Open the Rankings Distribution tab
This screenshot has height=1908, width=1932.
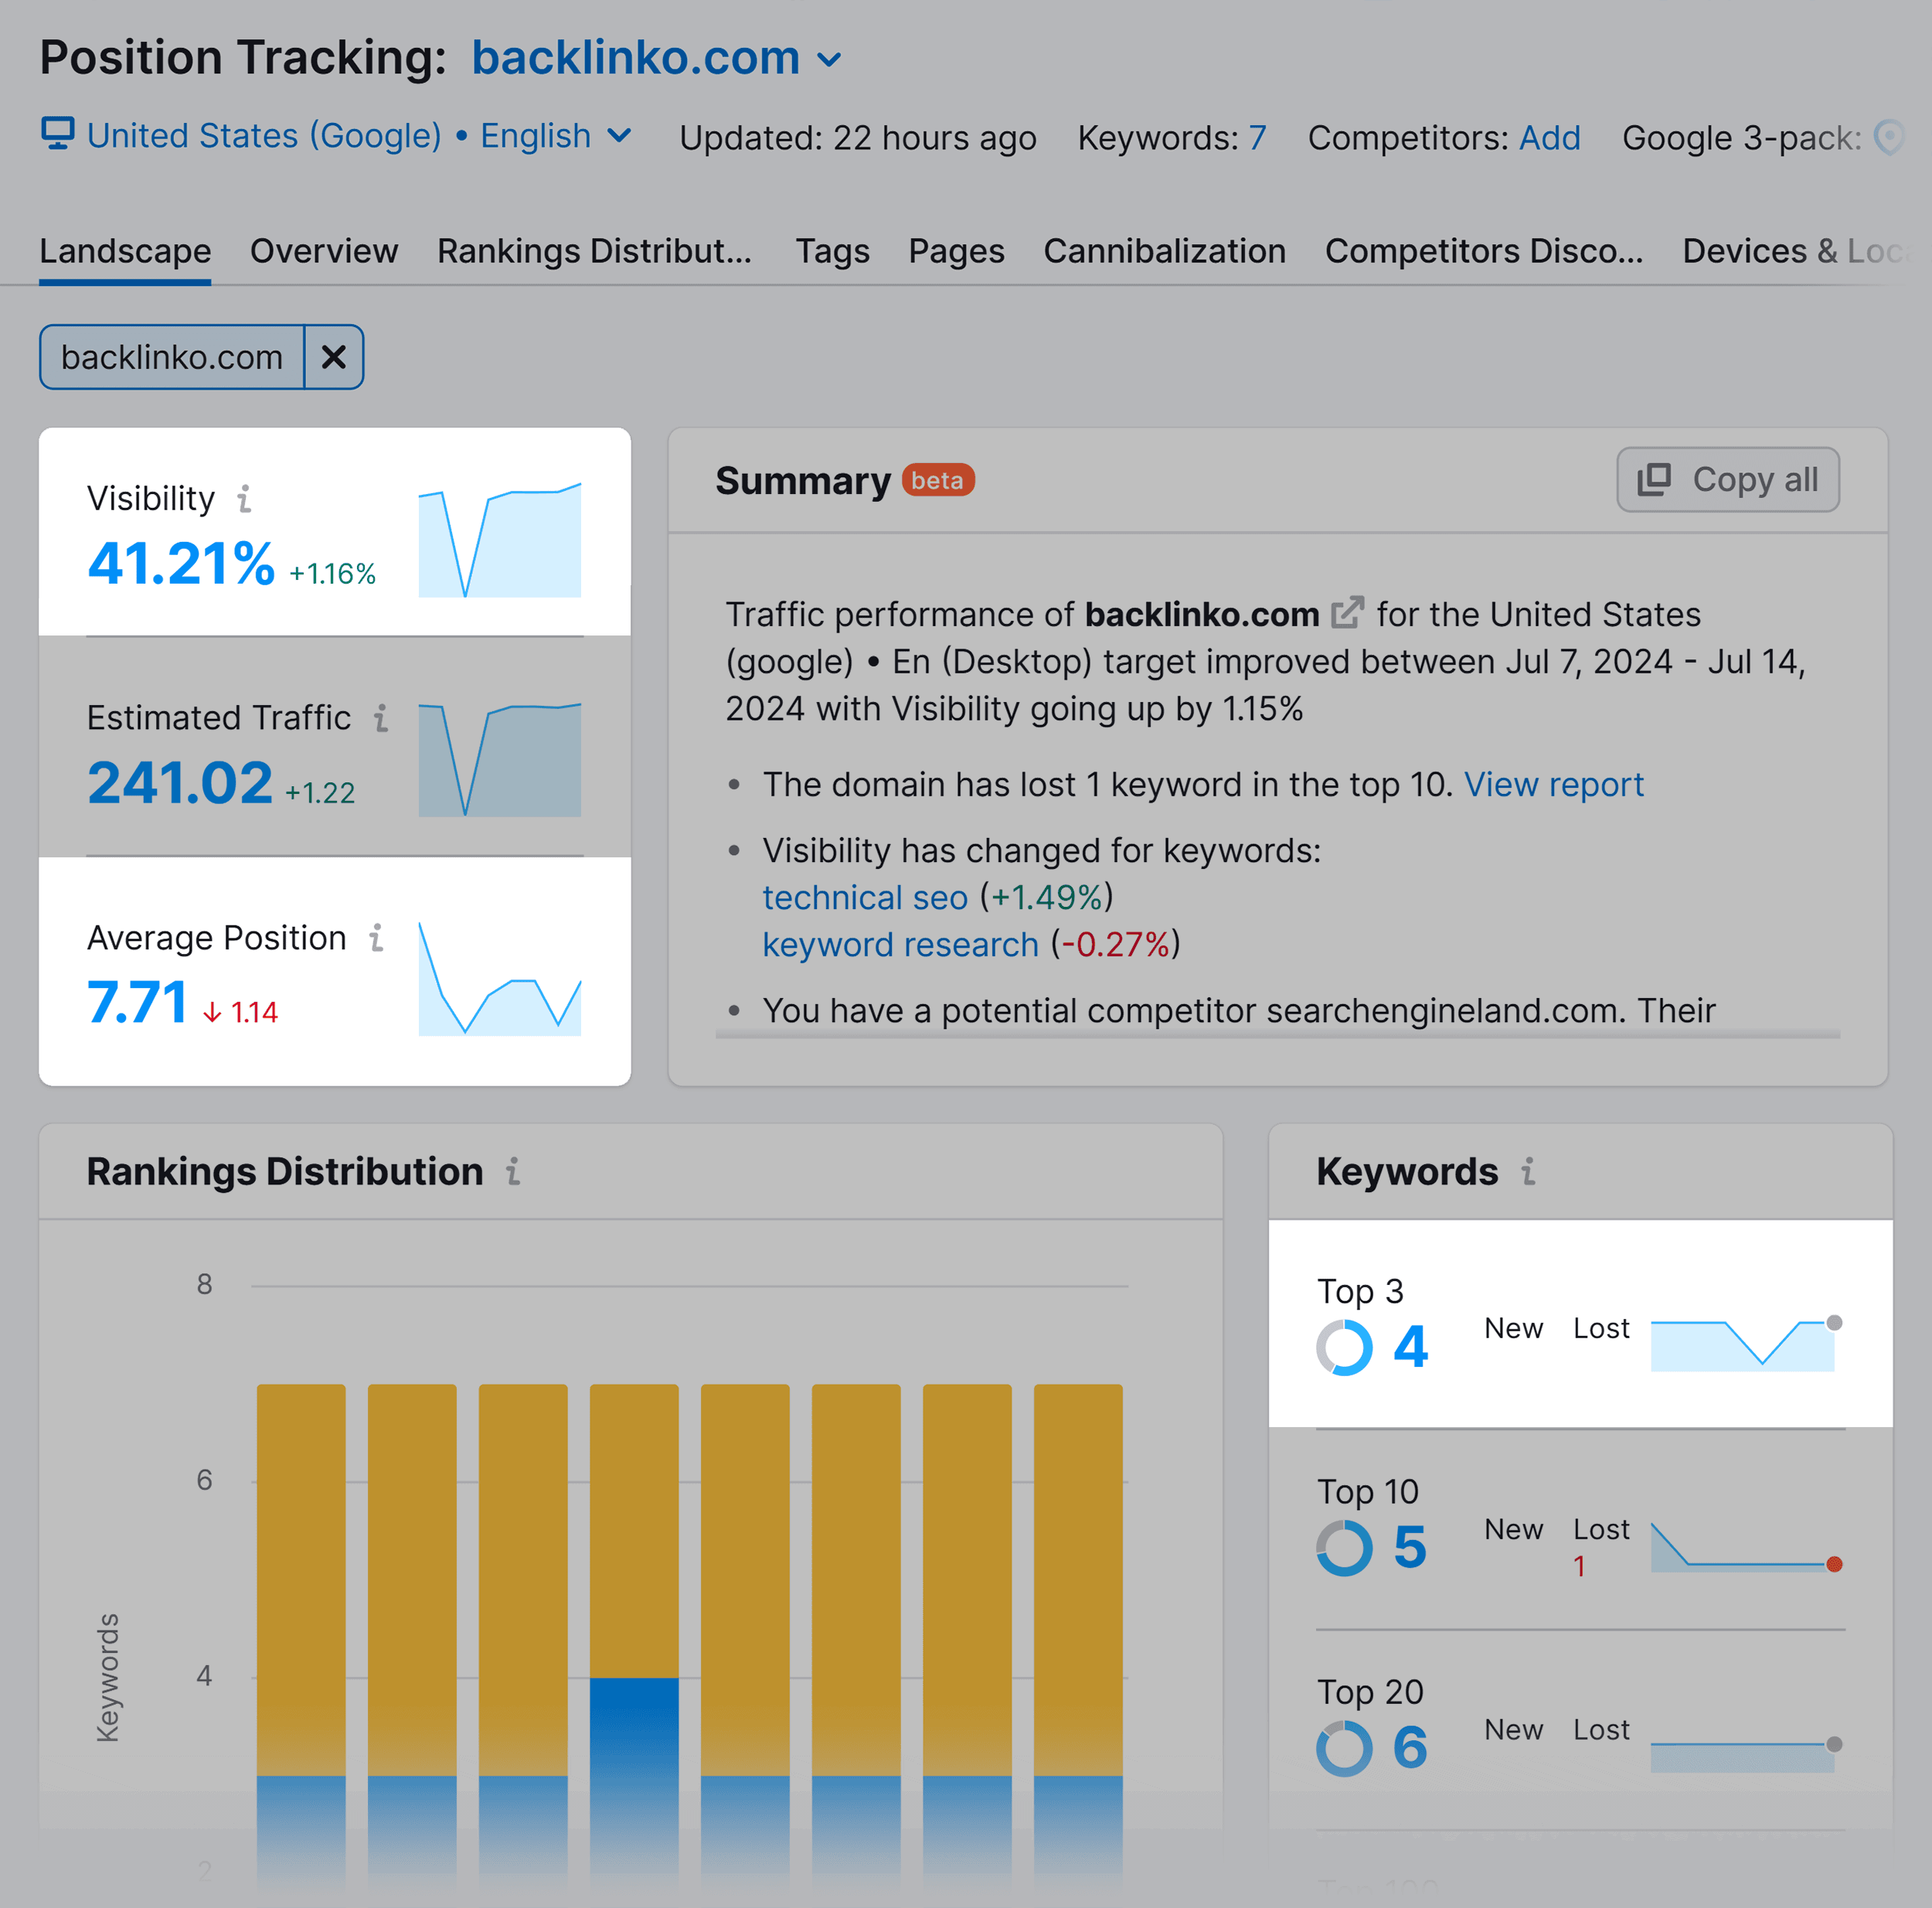point(594,250)
